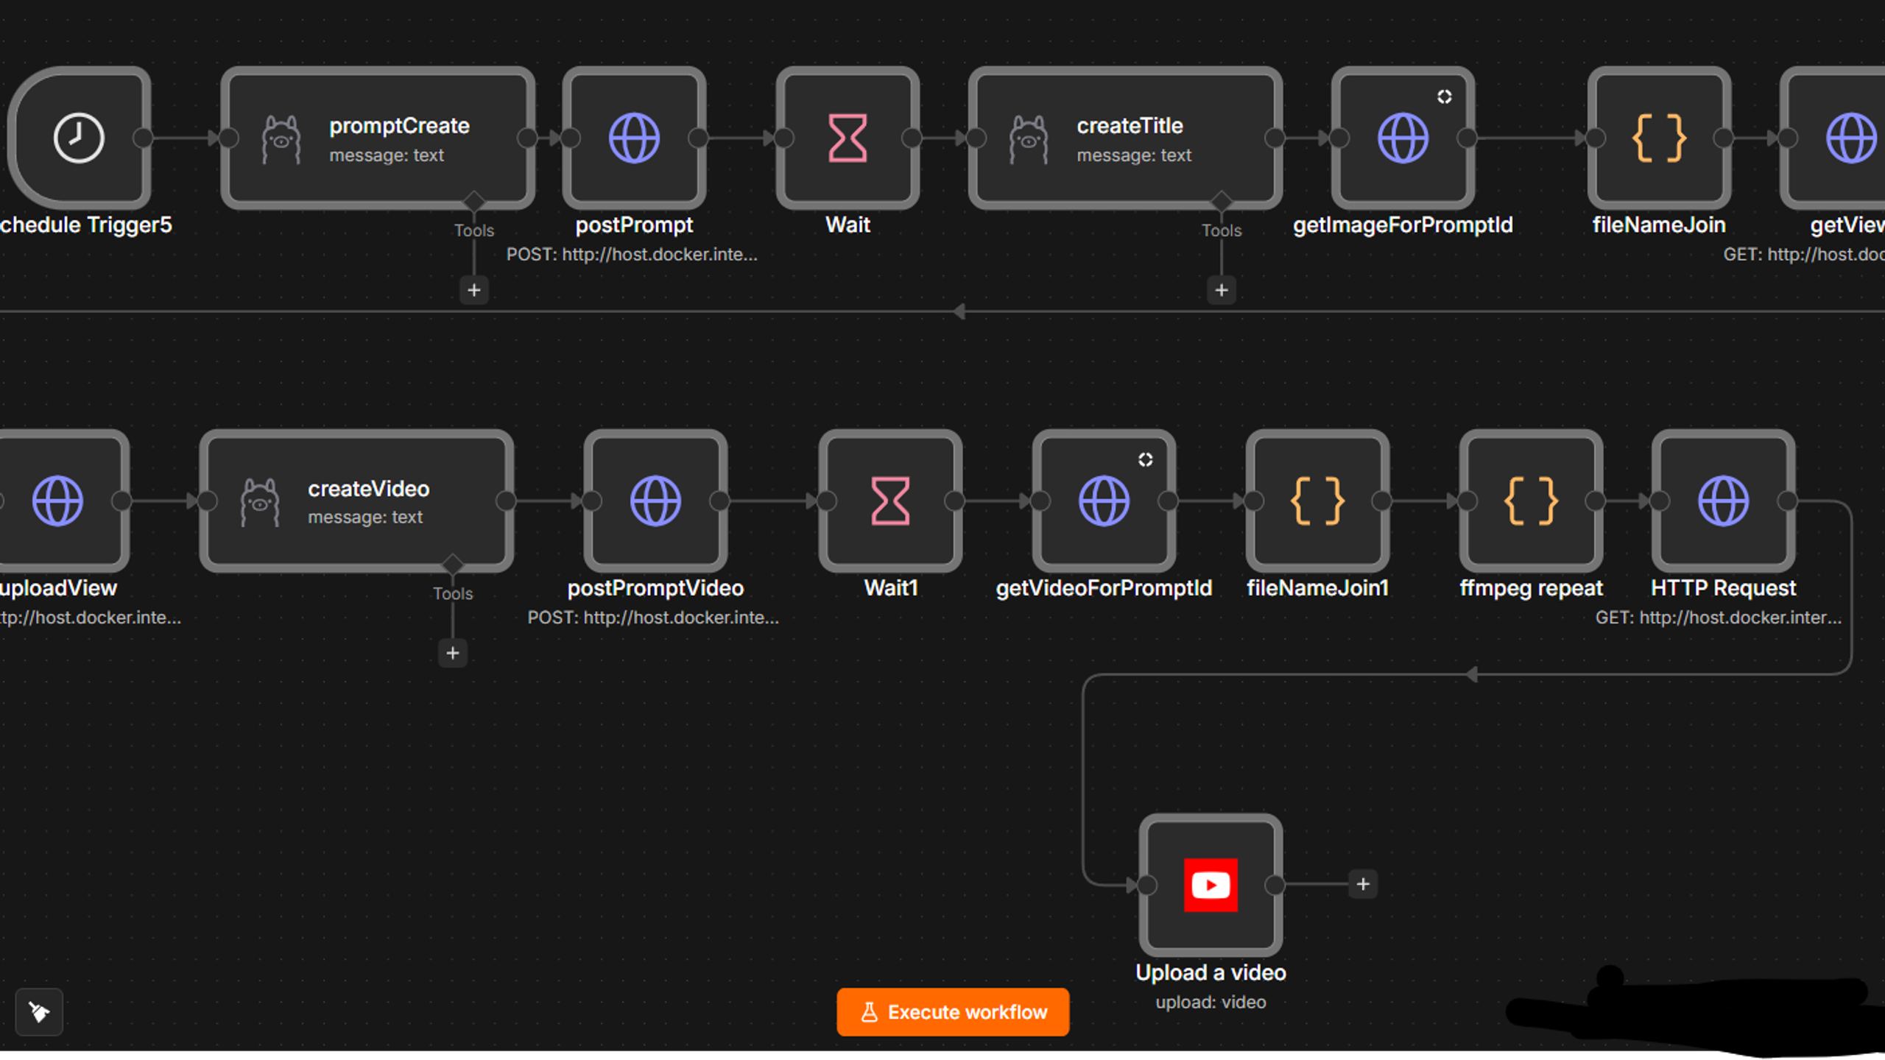Select the ffmpeg repeat code node
The image size is (1885, 1060).
[x=1531, y=501]
